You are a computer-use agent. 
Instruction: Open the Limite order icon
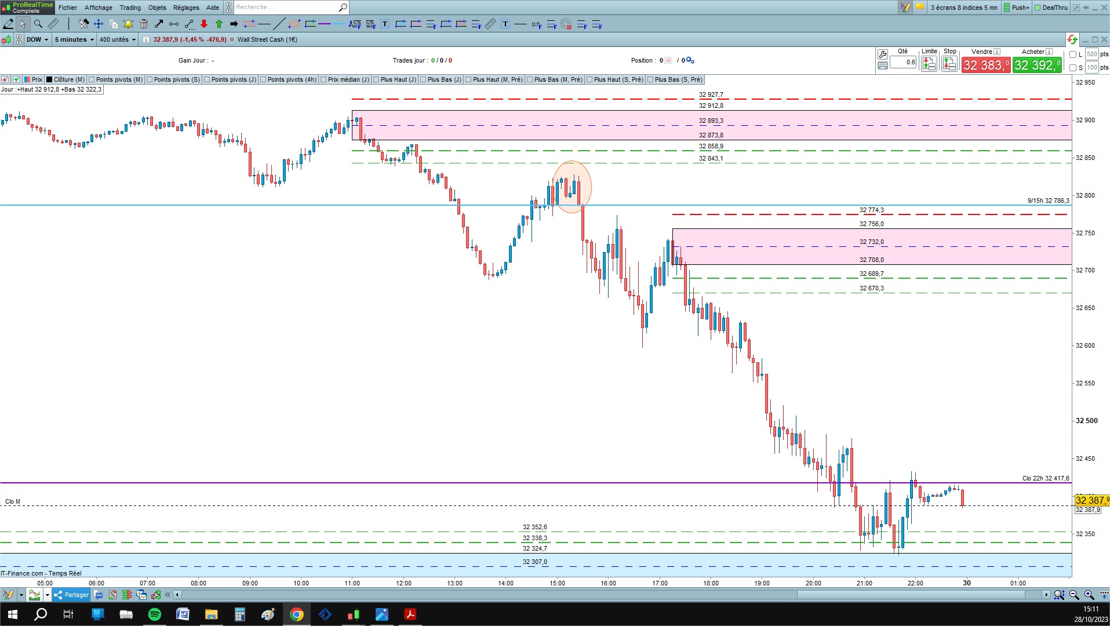coord(929,64)
